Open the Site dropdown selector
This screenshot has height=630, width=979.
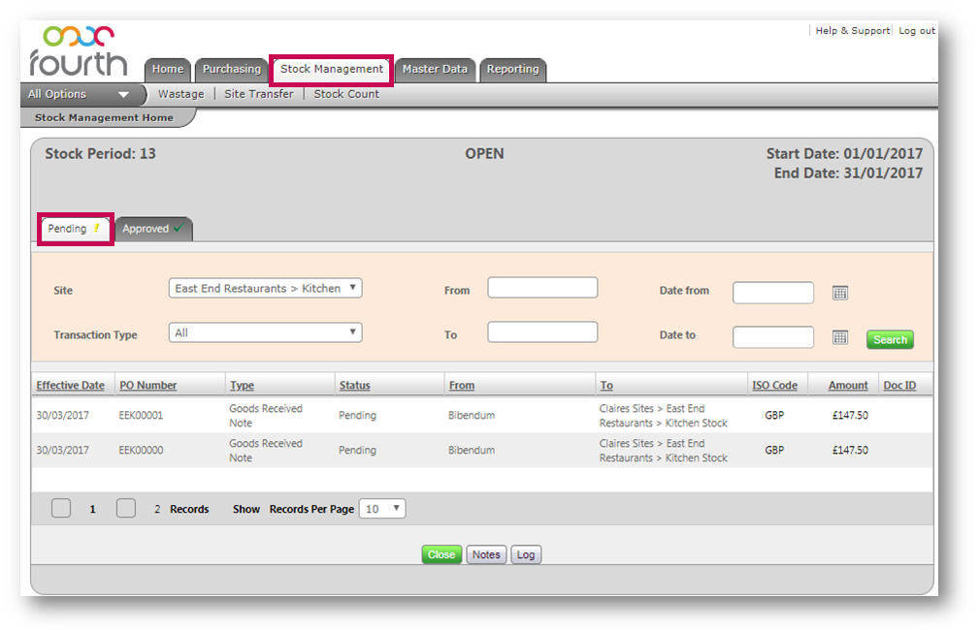(x=265, y=289)
